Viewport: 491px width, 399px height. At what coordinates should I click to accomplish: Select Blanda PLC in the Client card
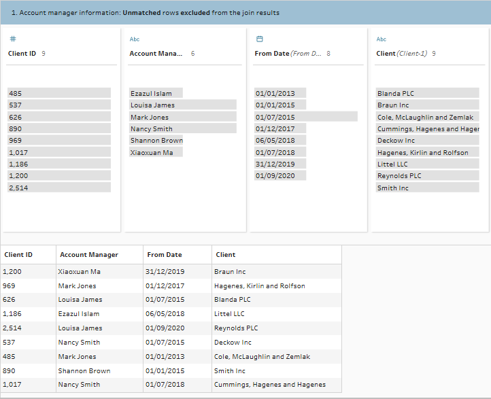tap(427, 93)
